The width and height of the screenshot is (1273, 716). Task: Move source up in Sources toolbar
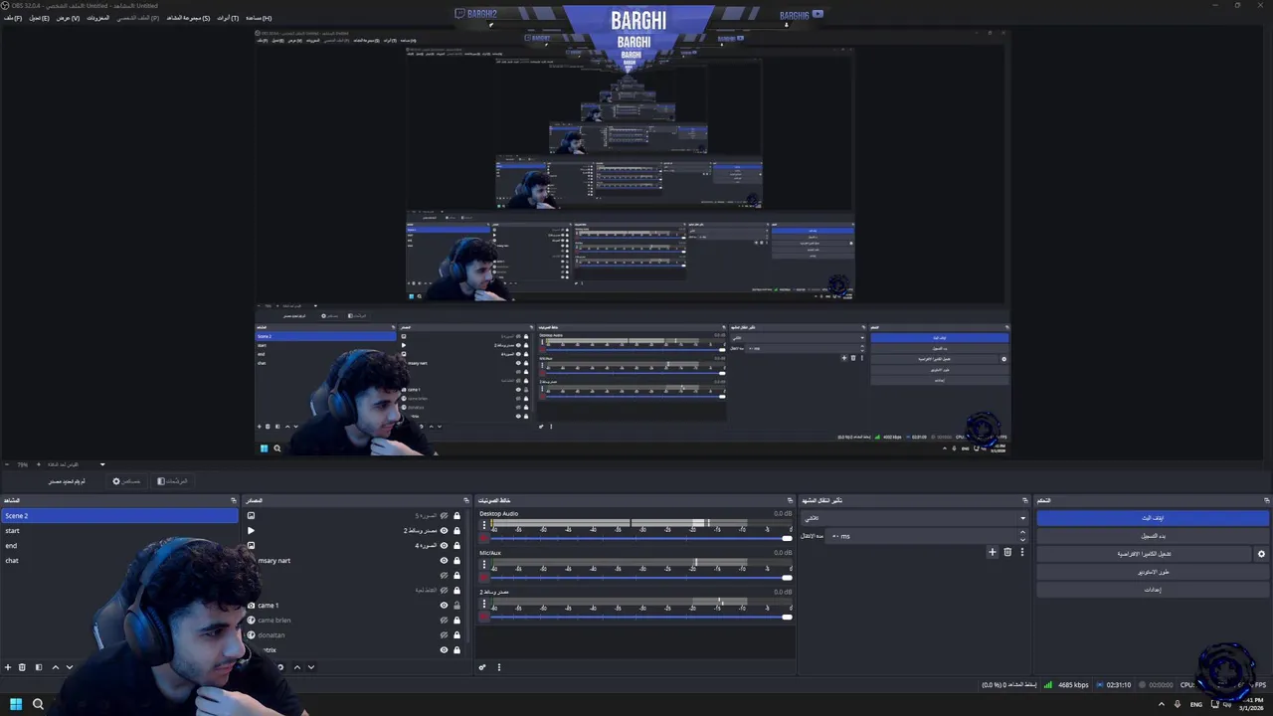coord(296,667)
